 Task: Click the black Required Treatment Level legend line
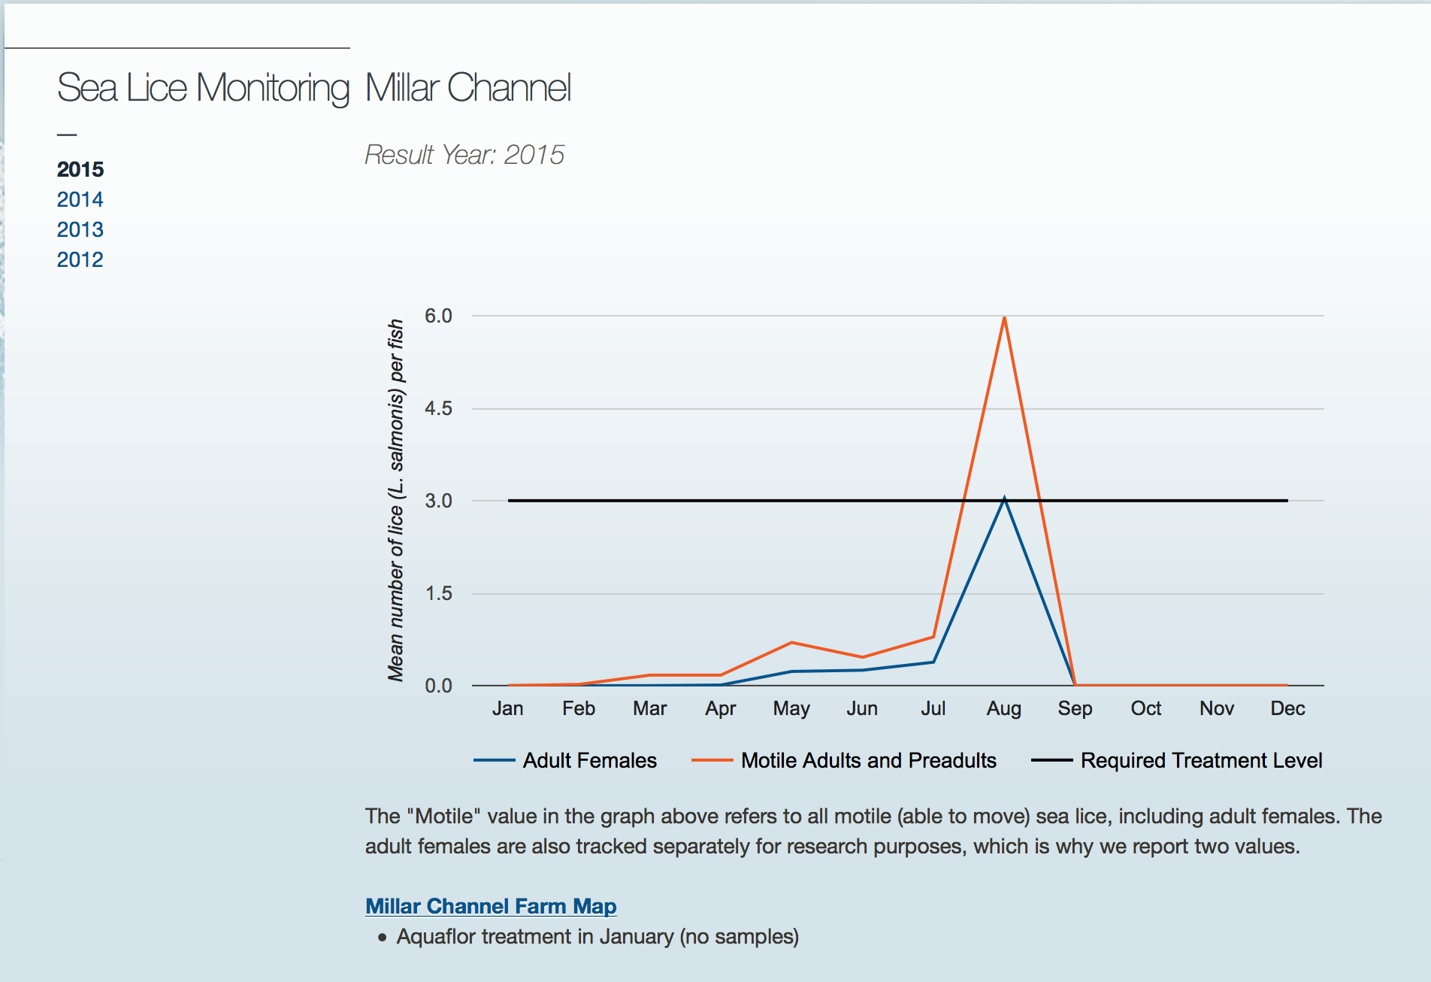point(1051,760)
